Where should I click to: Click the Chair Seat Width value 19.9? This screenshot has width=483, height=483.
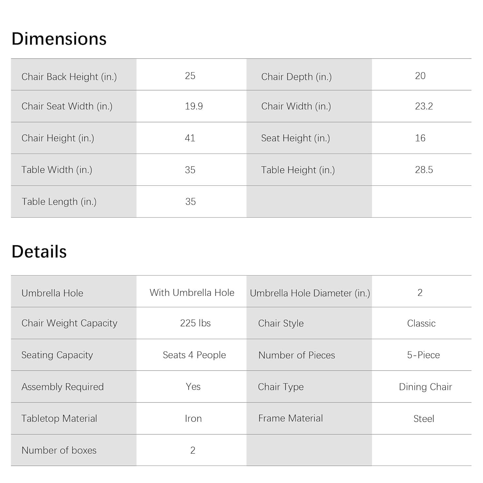(194, 106)
